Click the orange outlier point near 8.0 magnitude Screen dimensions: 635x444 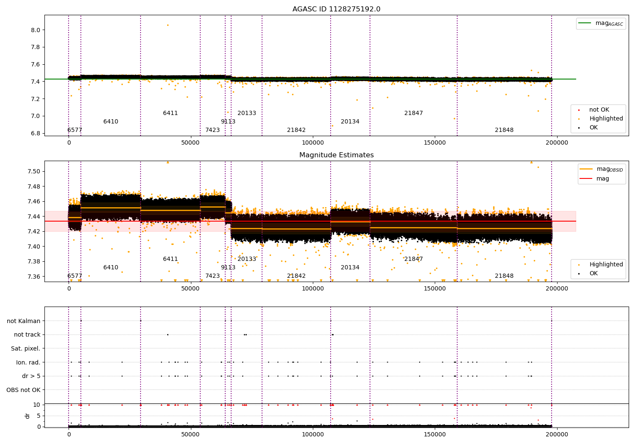point(168,25)
